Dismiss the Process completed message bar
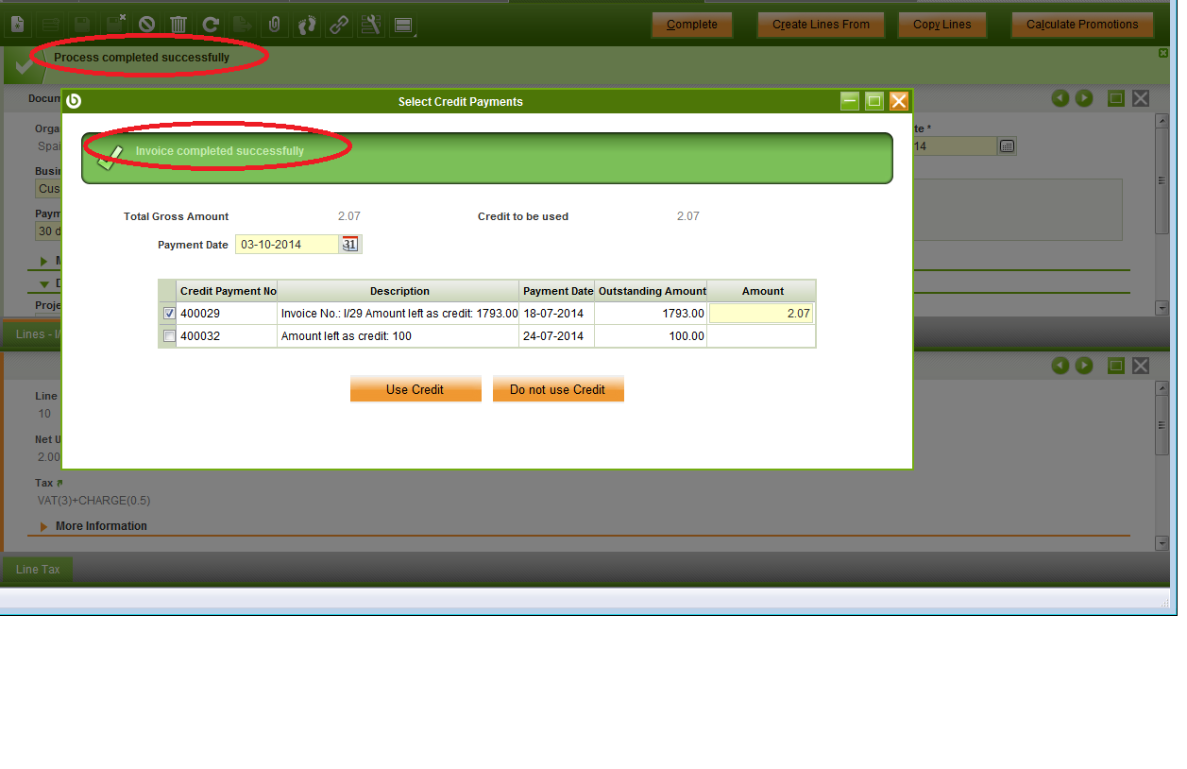Image resolution: width=1187 pixels, height=769 pixels. click(x=1163, y=53)
